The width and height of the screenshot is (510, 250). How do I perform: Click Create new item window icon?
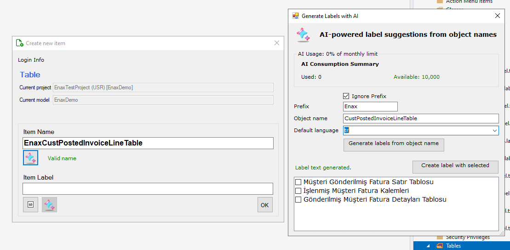pos(19,43)
